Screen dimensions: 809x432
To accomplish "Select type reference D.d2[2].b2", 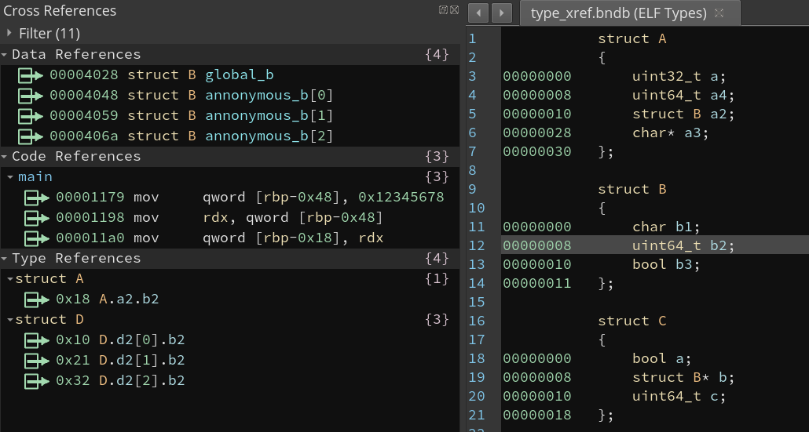I will click(229, 381).
